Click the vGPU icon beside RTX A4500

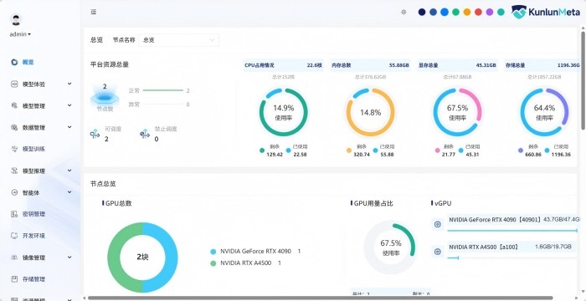[437, 252]
